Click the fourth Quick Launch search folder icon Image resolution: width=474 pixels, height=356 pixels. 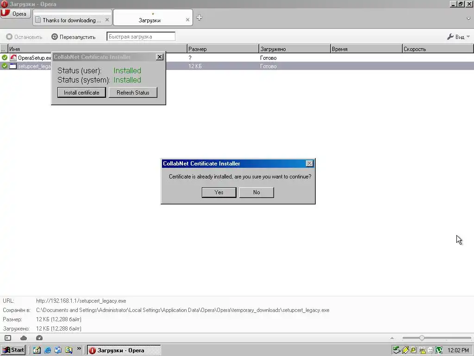point(69,350)
